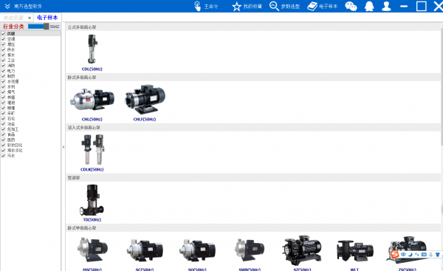Toggle the 消防 checkbox
This screenshot has height=271, width=443.
4,66
